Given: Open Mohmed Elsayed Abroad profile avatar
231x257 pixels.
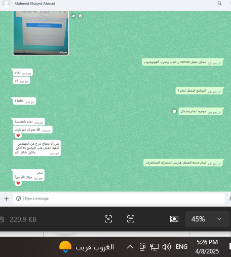Looking at the screenshot, I should [x=7, y=4].
